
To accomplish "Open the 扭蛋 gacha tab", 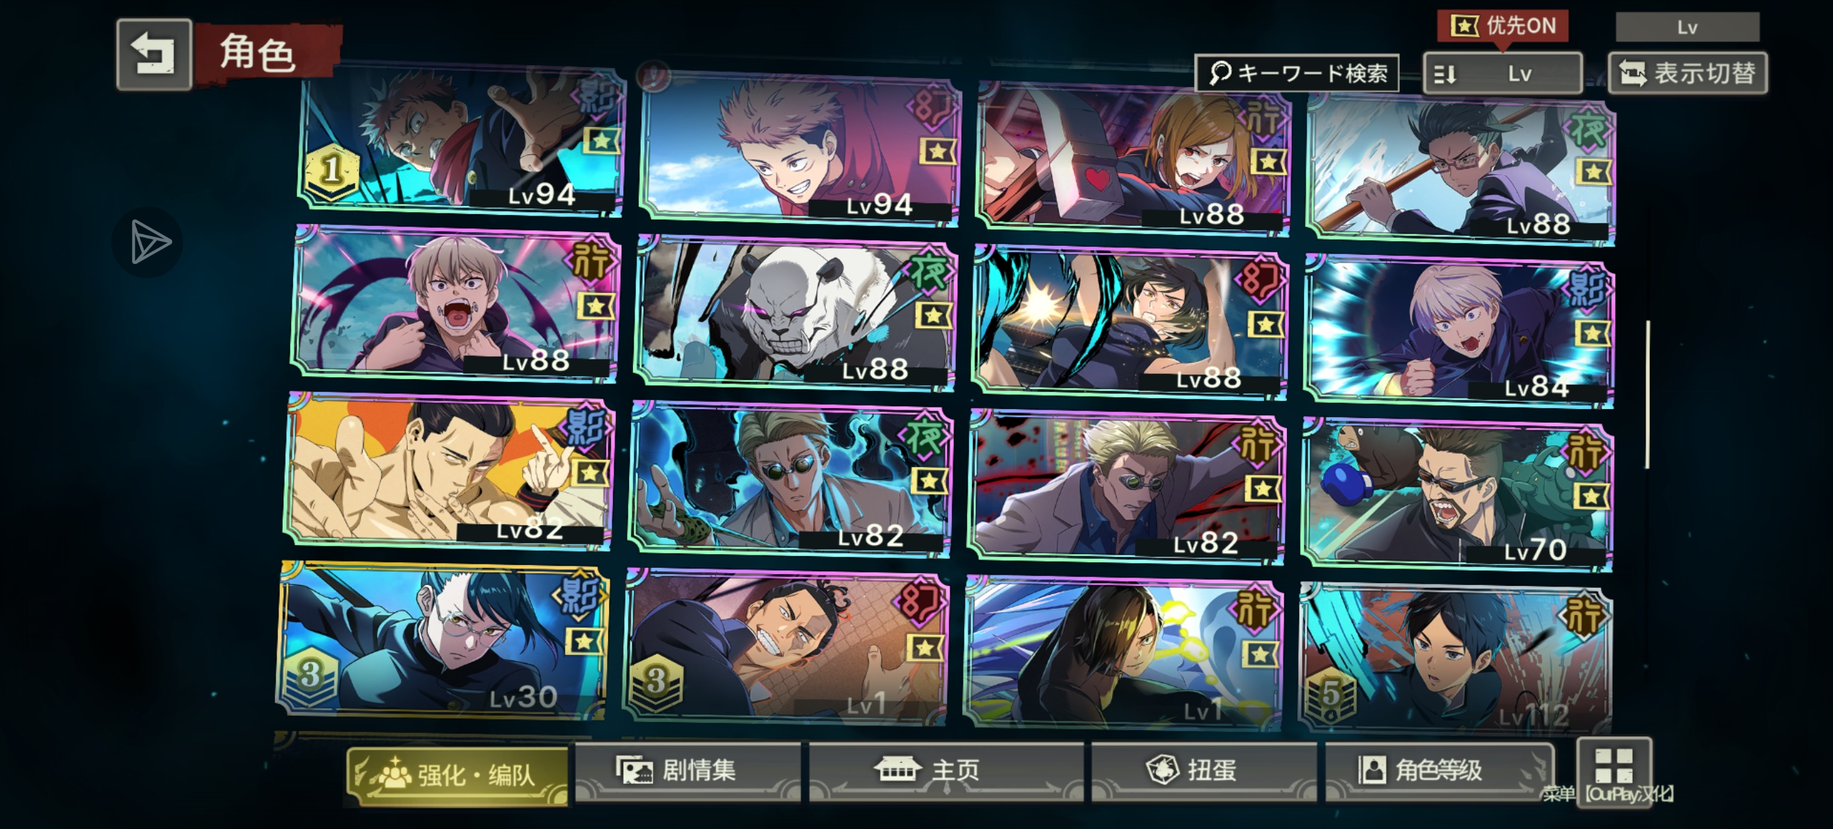I will click(1204, 771).
